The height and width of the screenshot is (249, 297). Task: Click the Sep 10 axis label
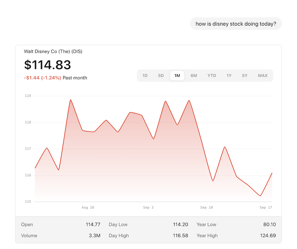(x=206, y=207)
